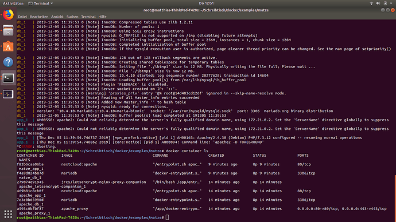This screenshot has height=222, width=396.
Task: Open the Datei menu
Action: coord(22,17)
